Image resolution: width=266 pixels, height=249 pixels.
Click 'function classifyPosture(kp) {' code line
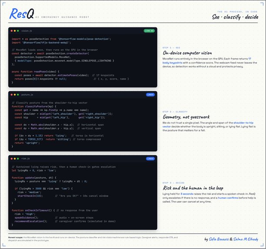pyautogui.click(x=34, y=106)
